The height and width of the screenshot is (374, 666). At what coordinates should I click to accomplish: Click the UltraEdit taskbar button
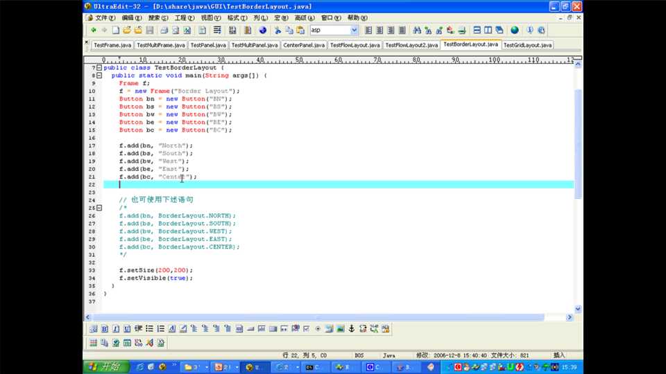pos(254,367)
